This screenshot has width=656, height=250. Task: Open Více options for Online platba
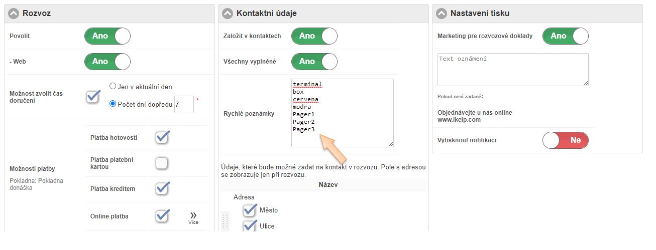point(193,218)
